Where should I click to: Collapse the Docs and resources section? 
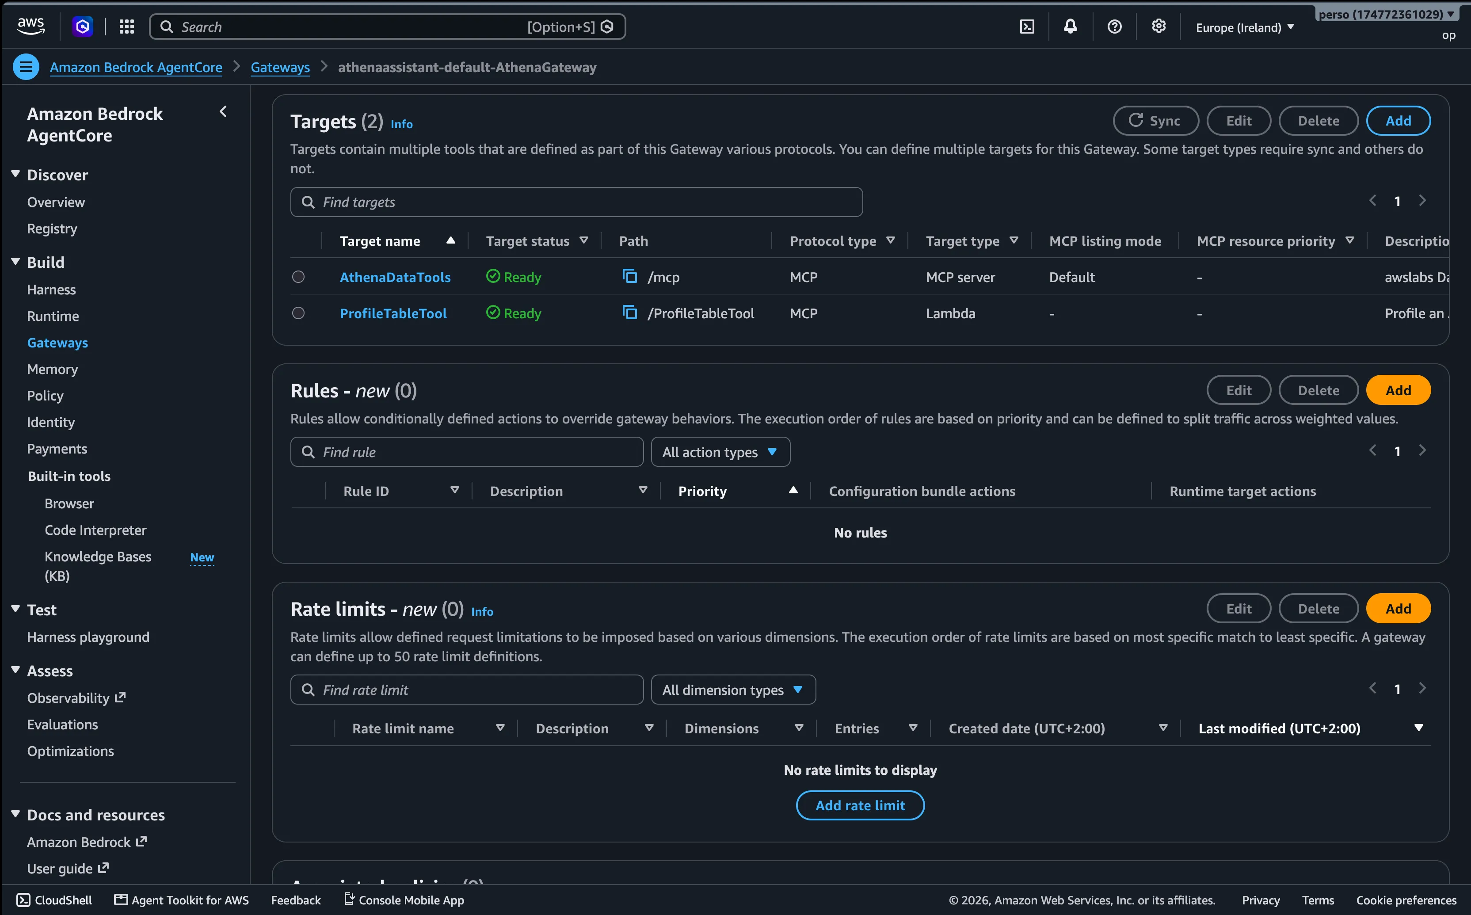16,815
